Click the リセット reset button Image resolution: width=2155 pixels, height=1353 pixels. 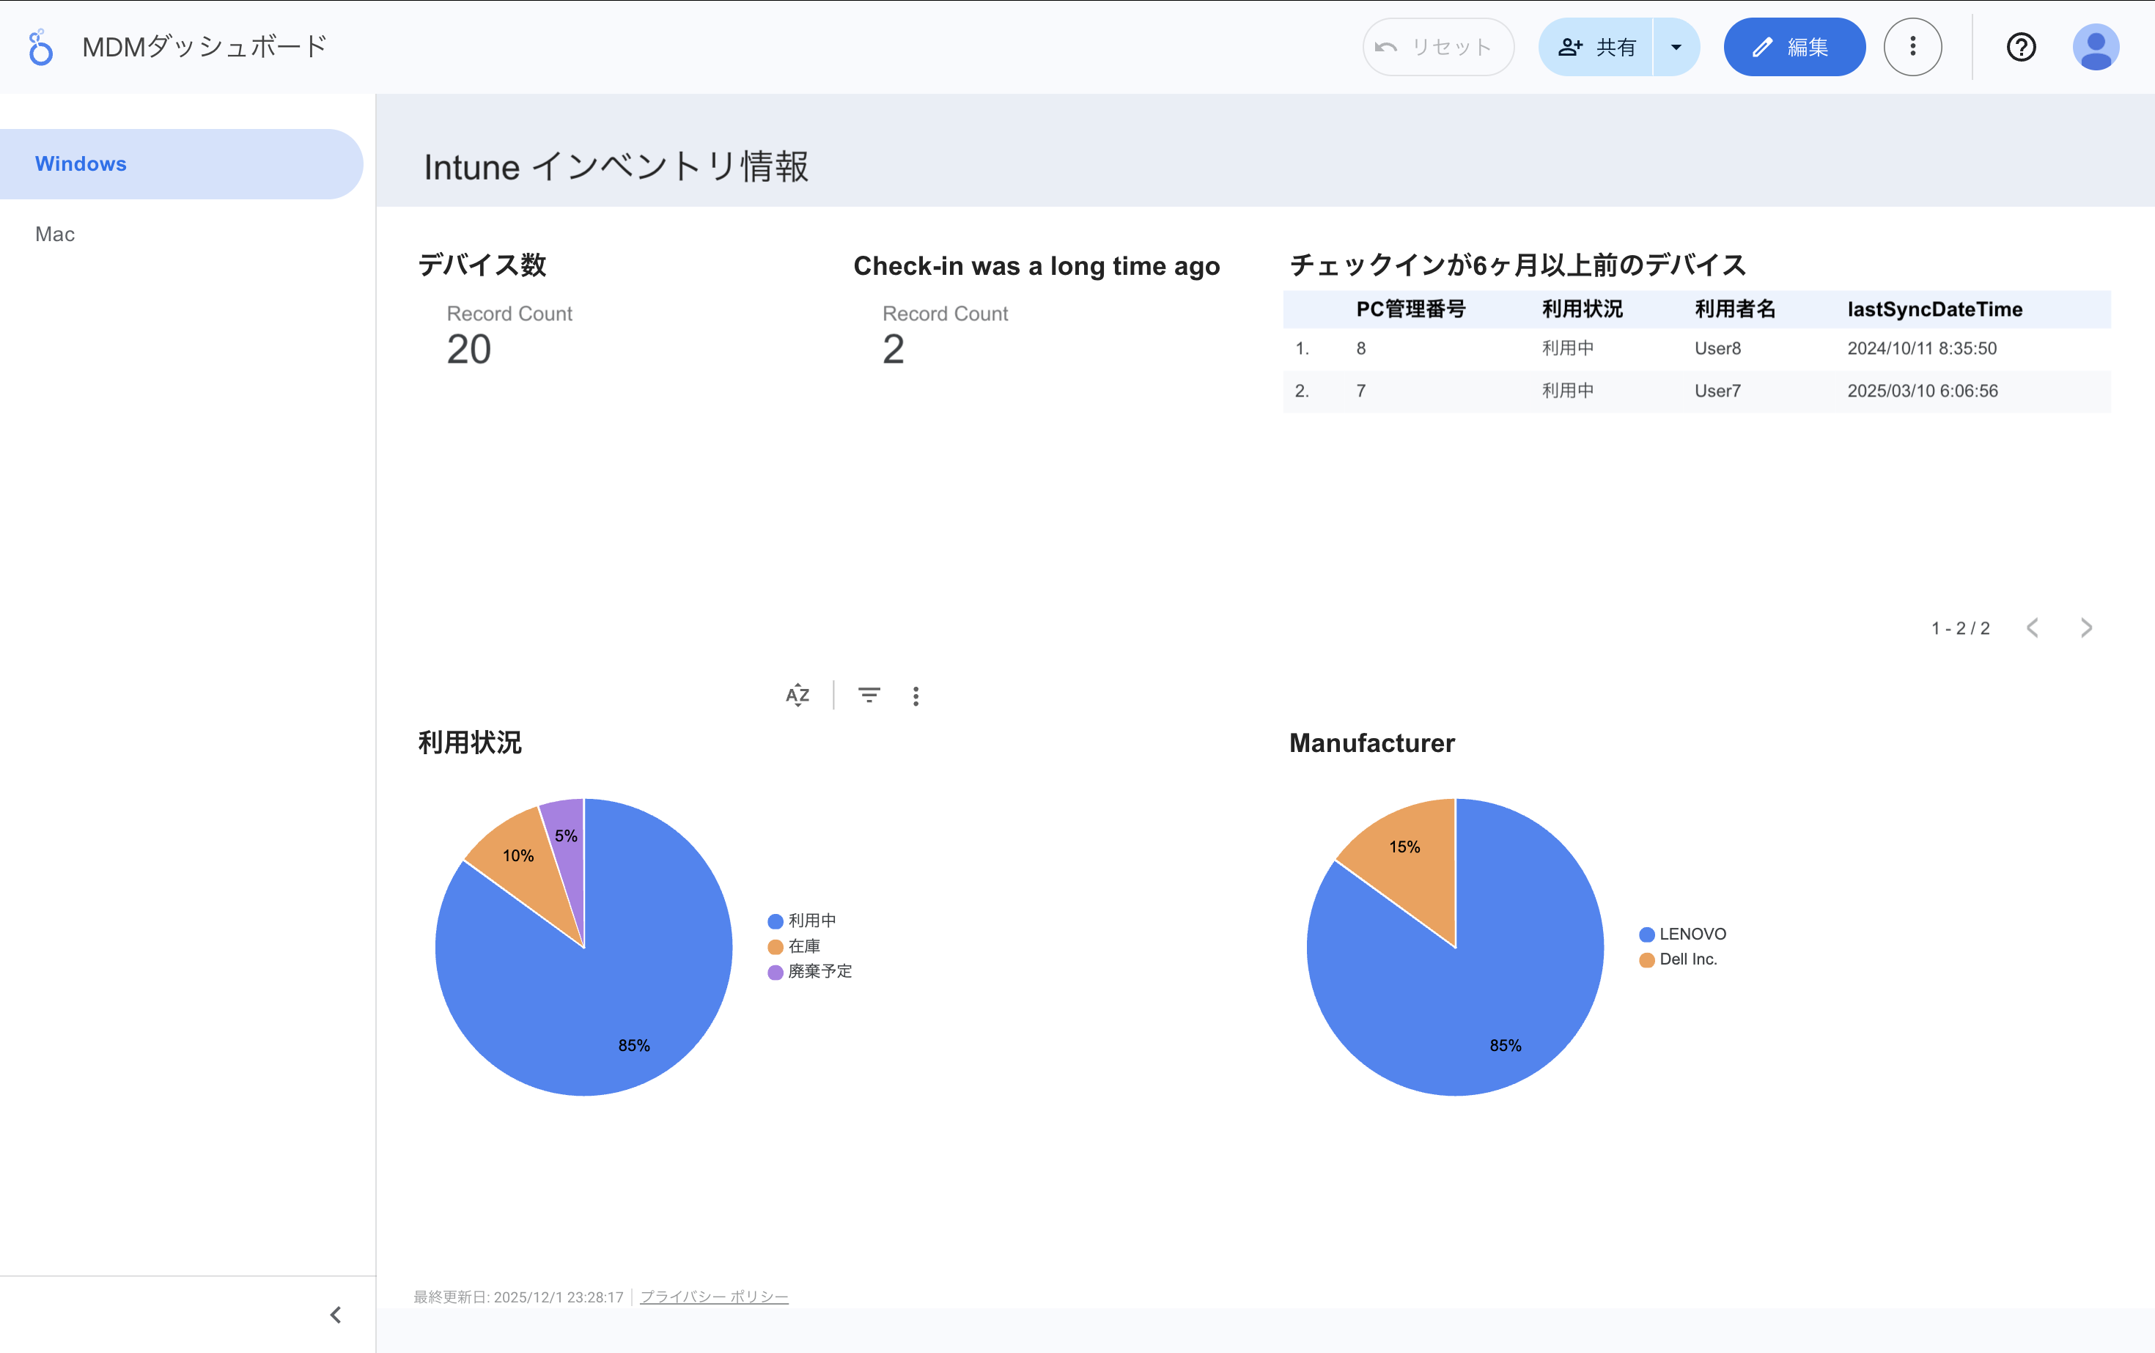(1437, 48)
